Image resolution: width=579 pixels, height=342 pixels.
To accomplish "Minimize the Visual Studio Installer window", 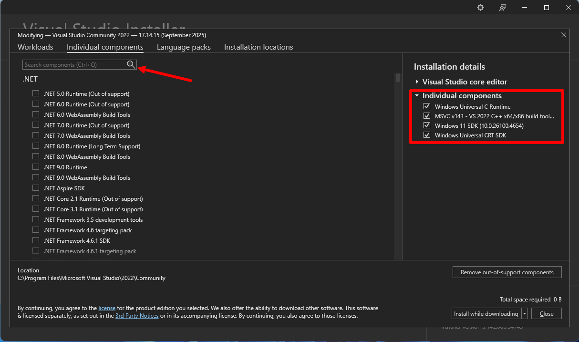I will coord(525,8).
